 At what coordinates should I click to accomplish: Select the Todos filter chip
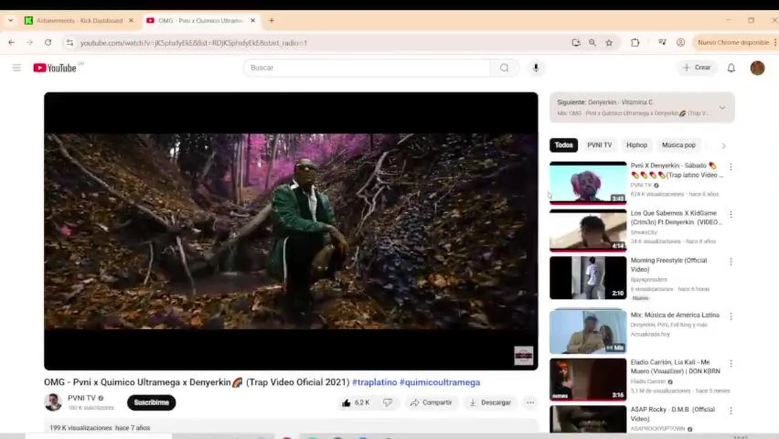[563, 145]
